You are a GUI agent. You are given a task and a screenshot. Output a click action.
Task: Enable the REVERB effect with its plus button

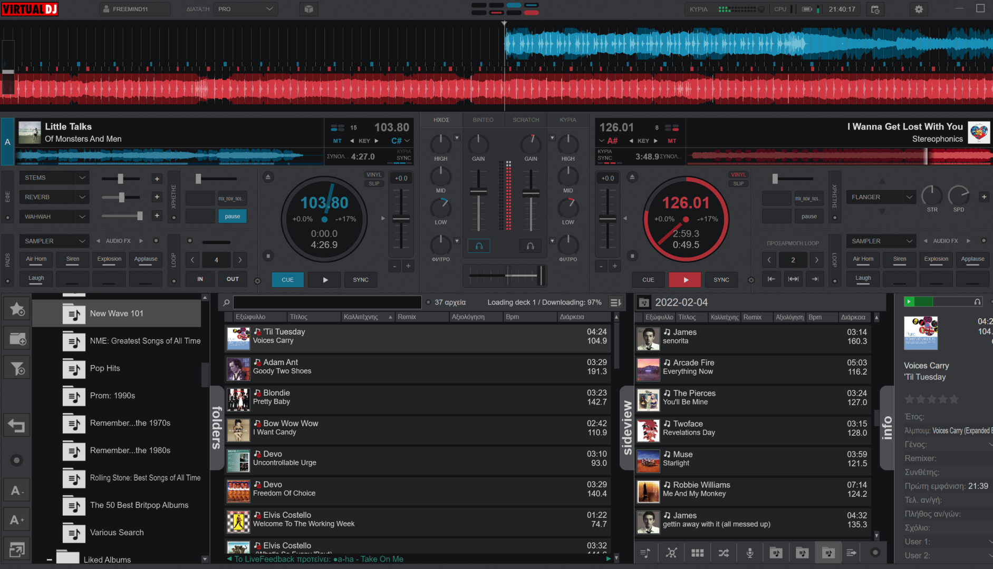157,197
